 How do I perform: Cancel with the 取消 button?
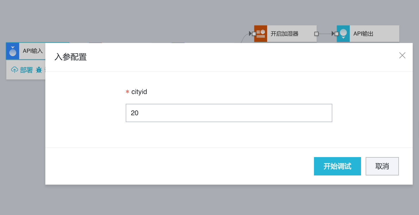pos(382,166)
